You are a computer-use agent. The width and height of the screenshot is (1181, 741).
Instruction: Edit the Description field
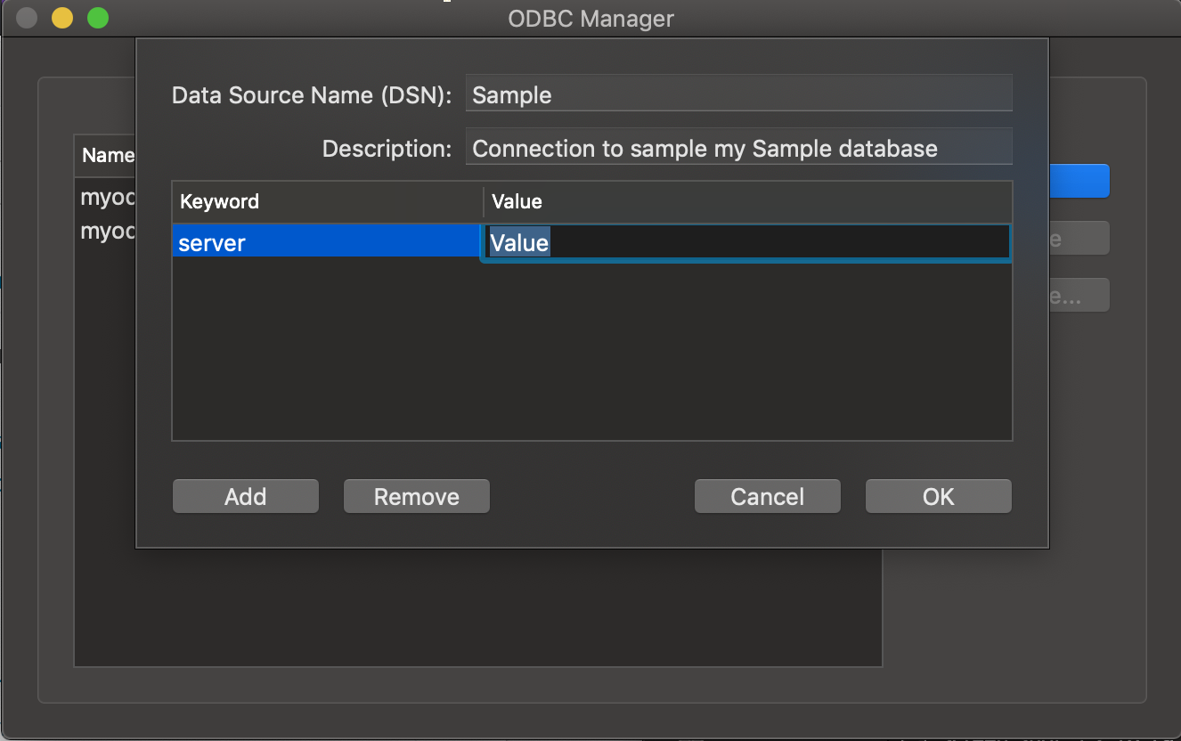click(738, 147)
